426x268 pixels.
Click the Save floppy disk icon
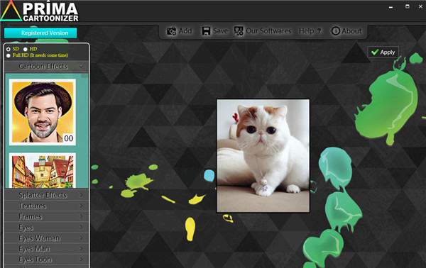(x=206, y=31)
